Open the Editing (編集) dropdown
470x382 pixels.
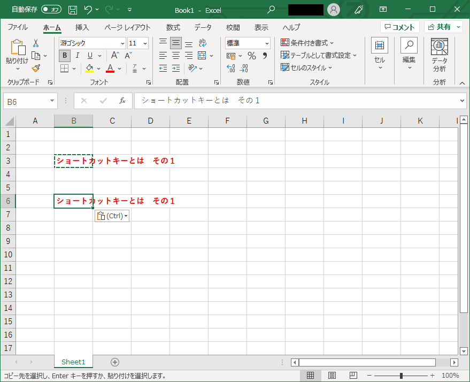pyautogui.click(x=409, y=54)
